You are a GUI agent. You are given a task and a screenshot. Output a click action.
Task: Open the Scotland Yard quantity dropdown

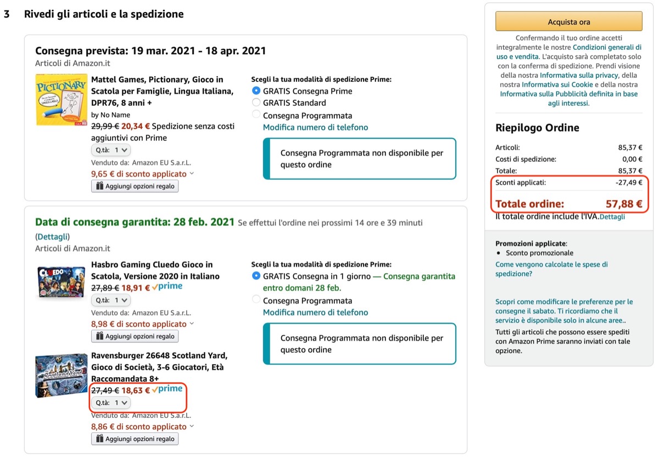tap(111, 403)
